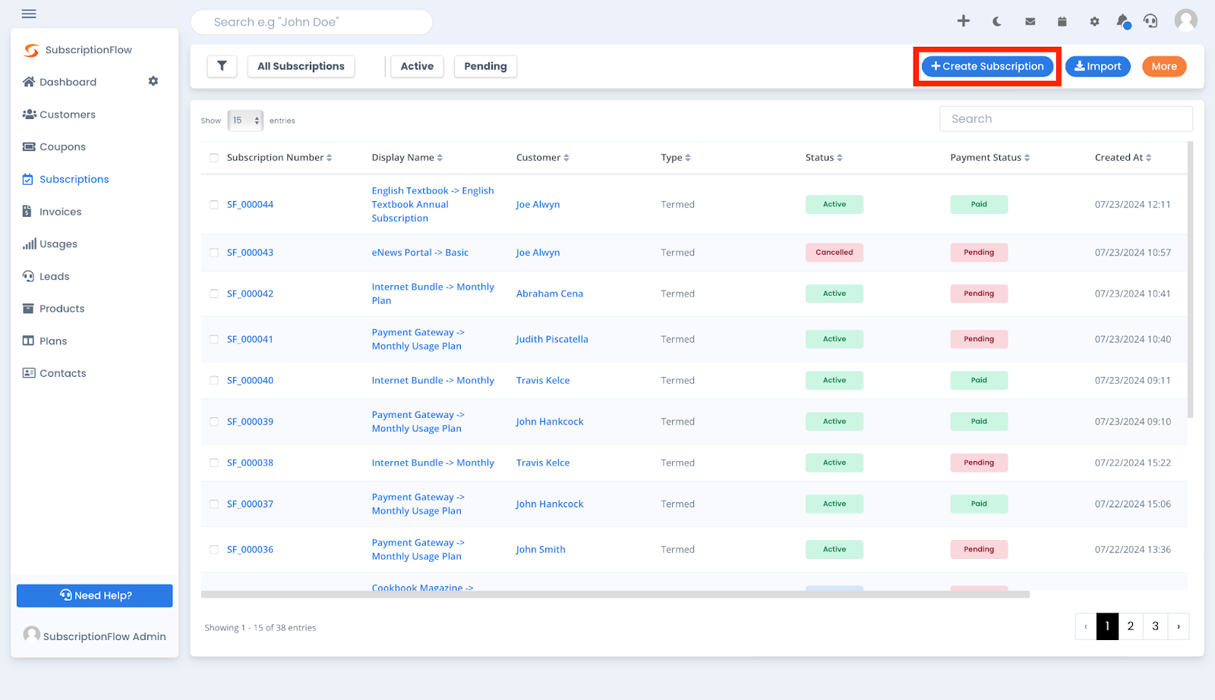Sort by Type column
Screen dimensions: 1215x700
[676, 158]
